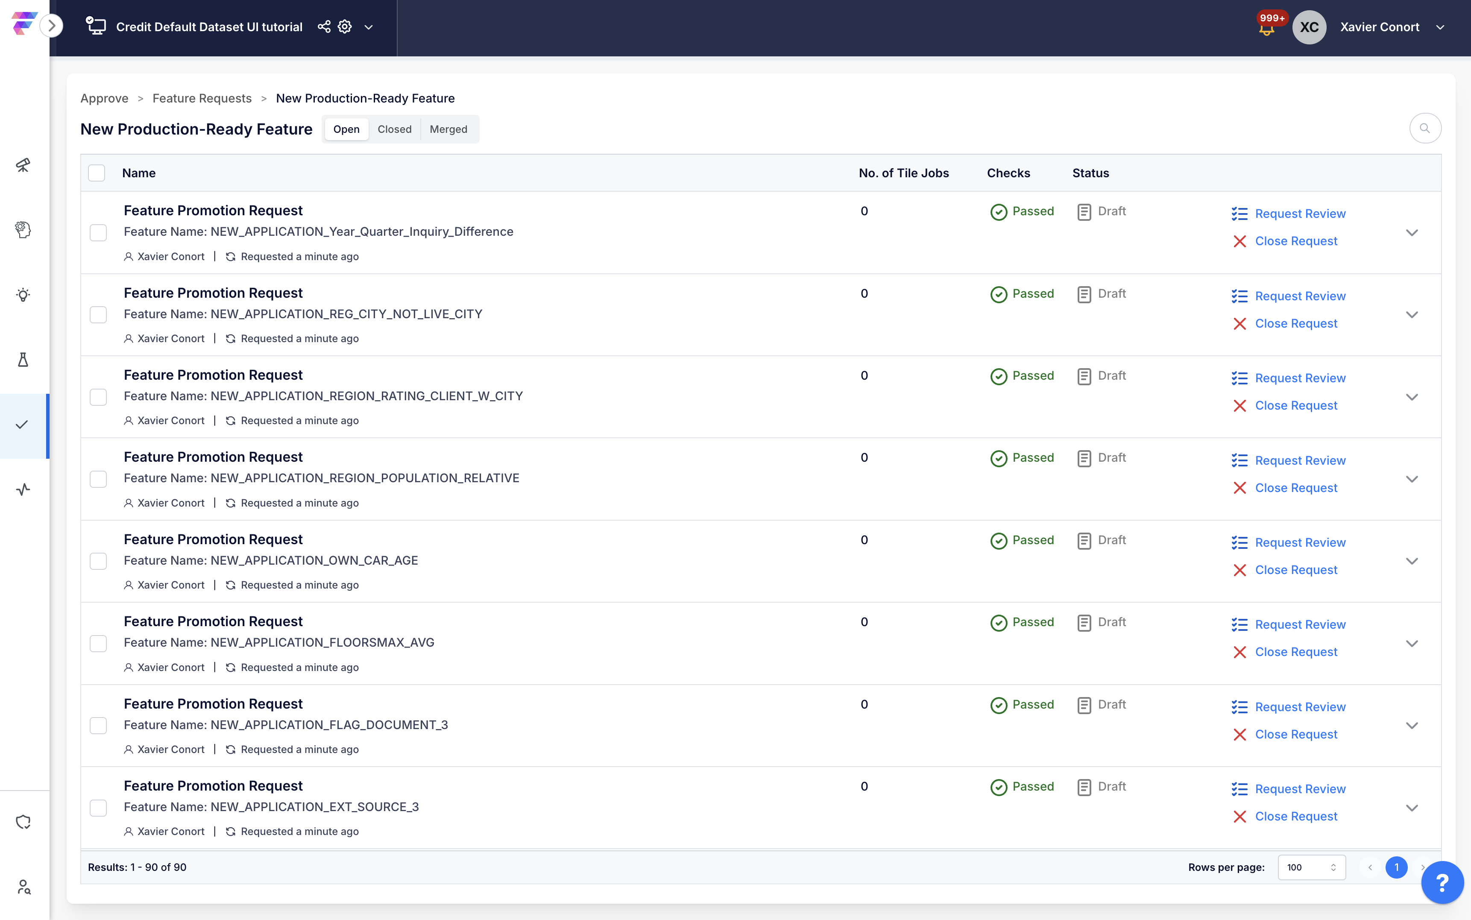Open the Xavier Conort user menu dropdown
This screenshot has width=1471, height=920.
1440,27
